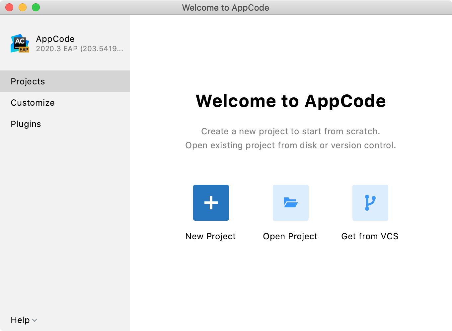452x331 pixels.
Task: Open the Plugins tab
Action: coord(65,124)
